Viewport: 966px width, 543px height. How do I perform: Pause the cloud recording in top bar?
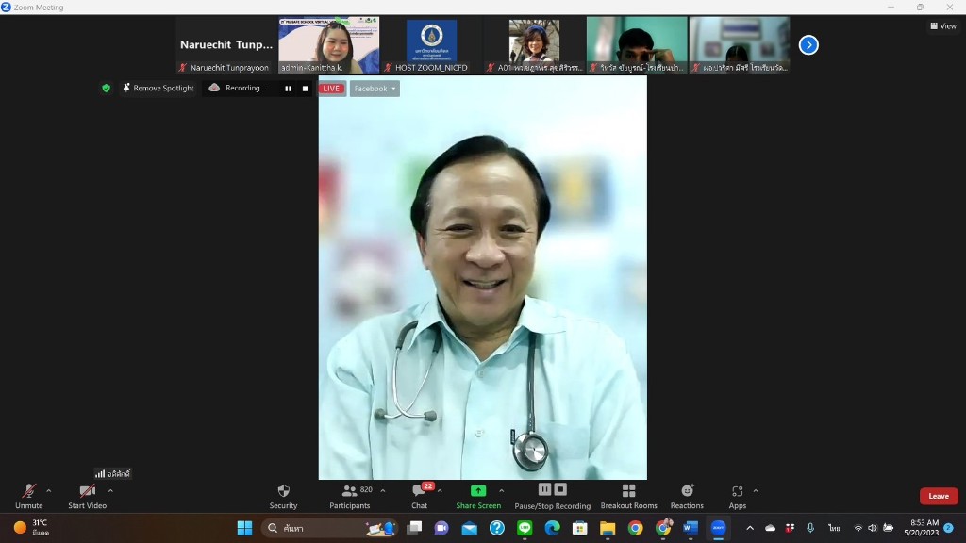point(288,89)
